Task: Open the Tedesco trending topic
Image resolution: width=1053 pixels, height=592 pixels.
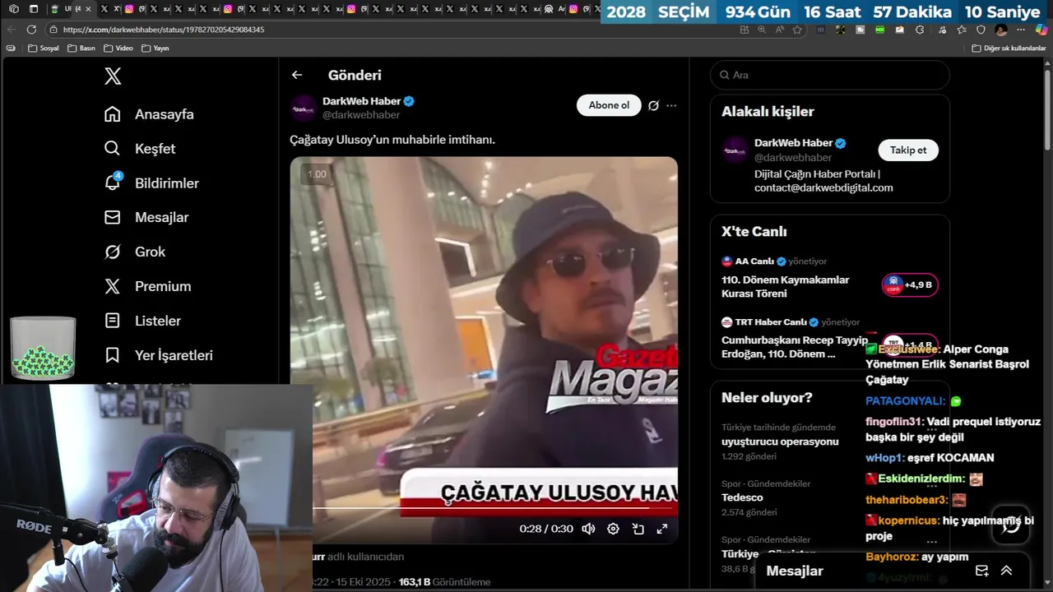Action: tap(742, 497)
